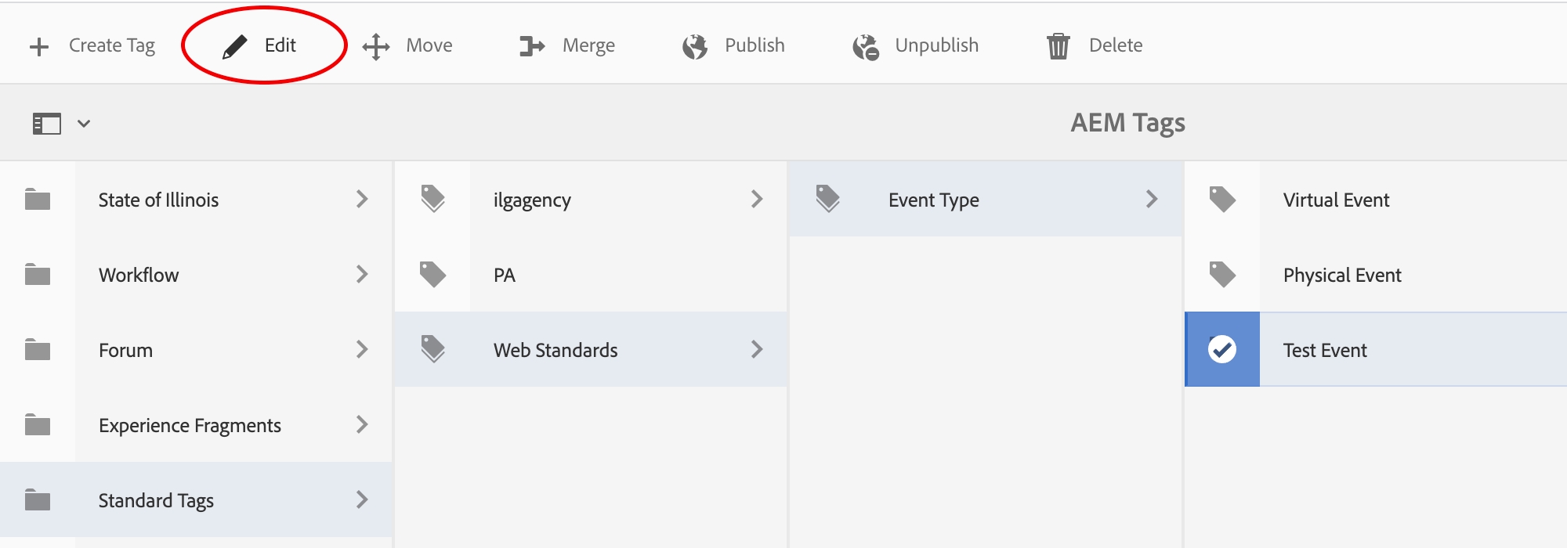Uncheck the Test Event selection checkmark

(x=1222, y=349)
